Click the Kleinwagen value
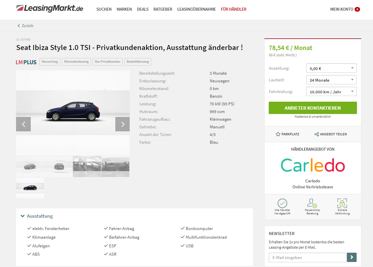Screen dimensions: 373x267 [x=221, y=119]
